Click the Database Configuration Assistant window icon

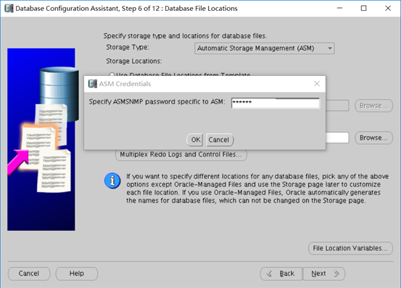9,9
